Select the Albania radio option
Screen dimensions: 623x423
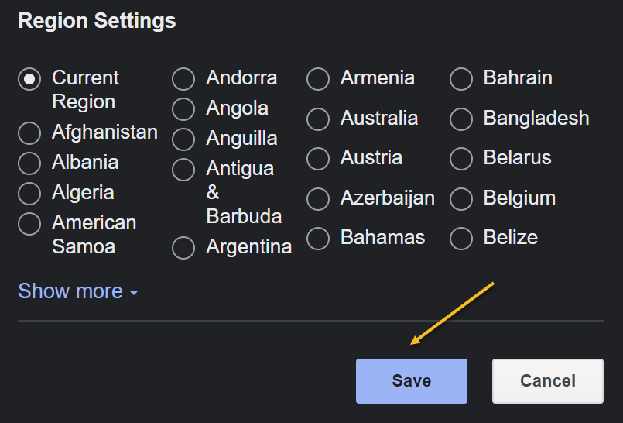coord(29,163)
